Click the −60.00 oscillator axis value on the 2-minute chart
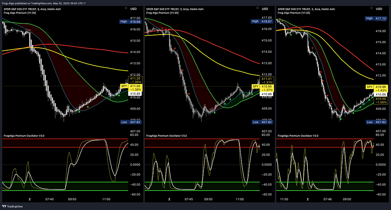391x210 pixels. tap(380, 194)
